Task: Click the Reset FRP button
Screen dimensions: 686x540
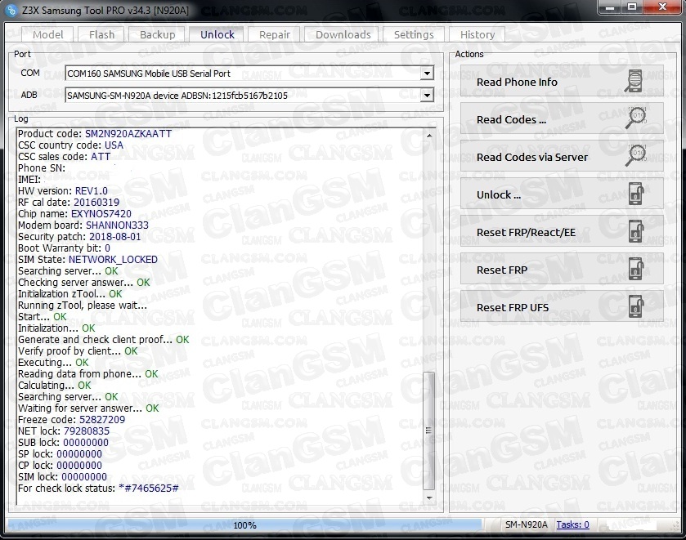Action: (x=562, y=270)
